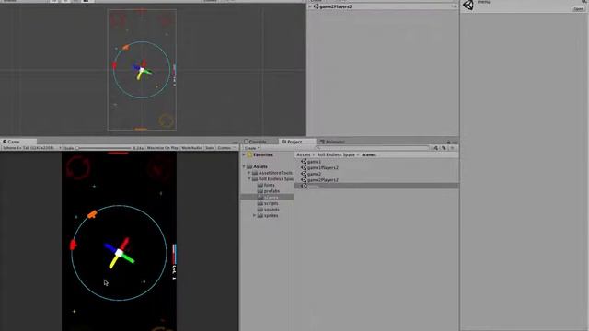Click the red arrow of the transform gizmo in Scene view

click(x=144, y=64)
